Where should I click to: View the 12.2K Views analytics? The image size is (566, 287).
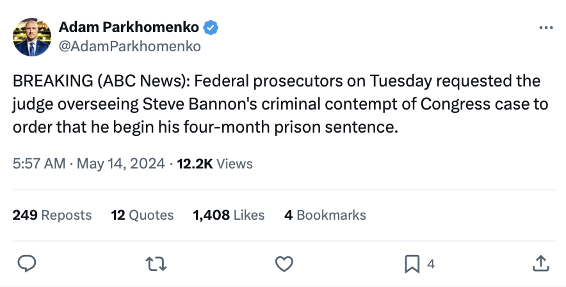(214, 164)
